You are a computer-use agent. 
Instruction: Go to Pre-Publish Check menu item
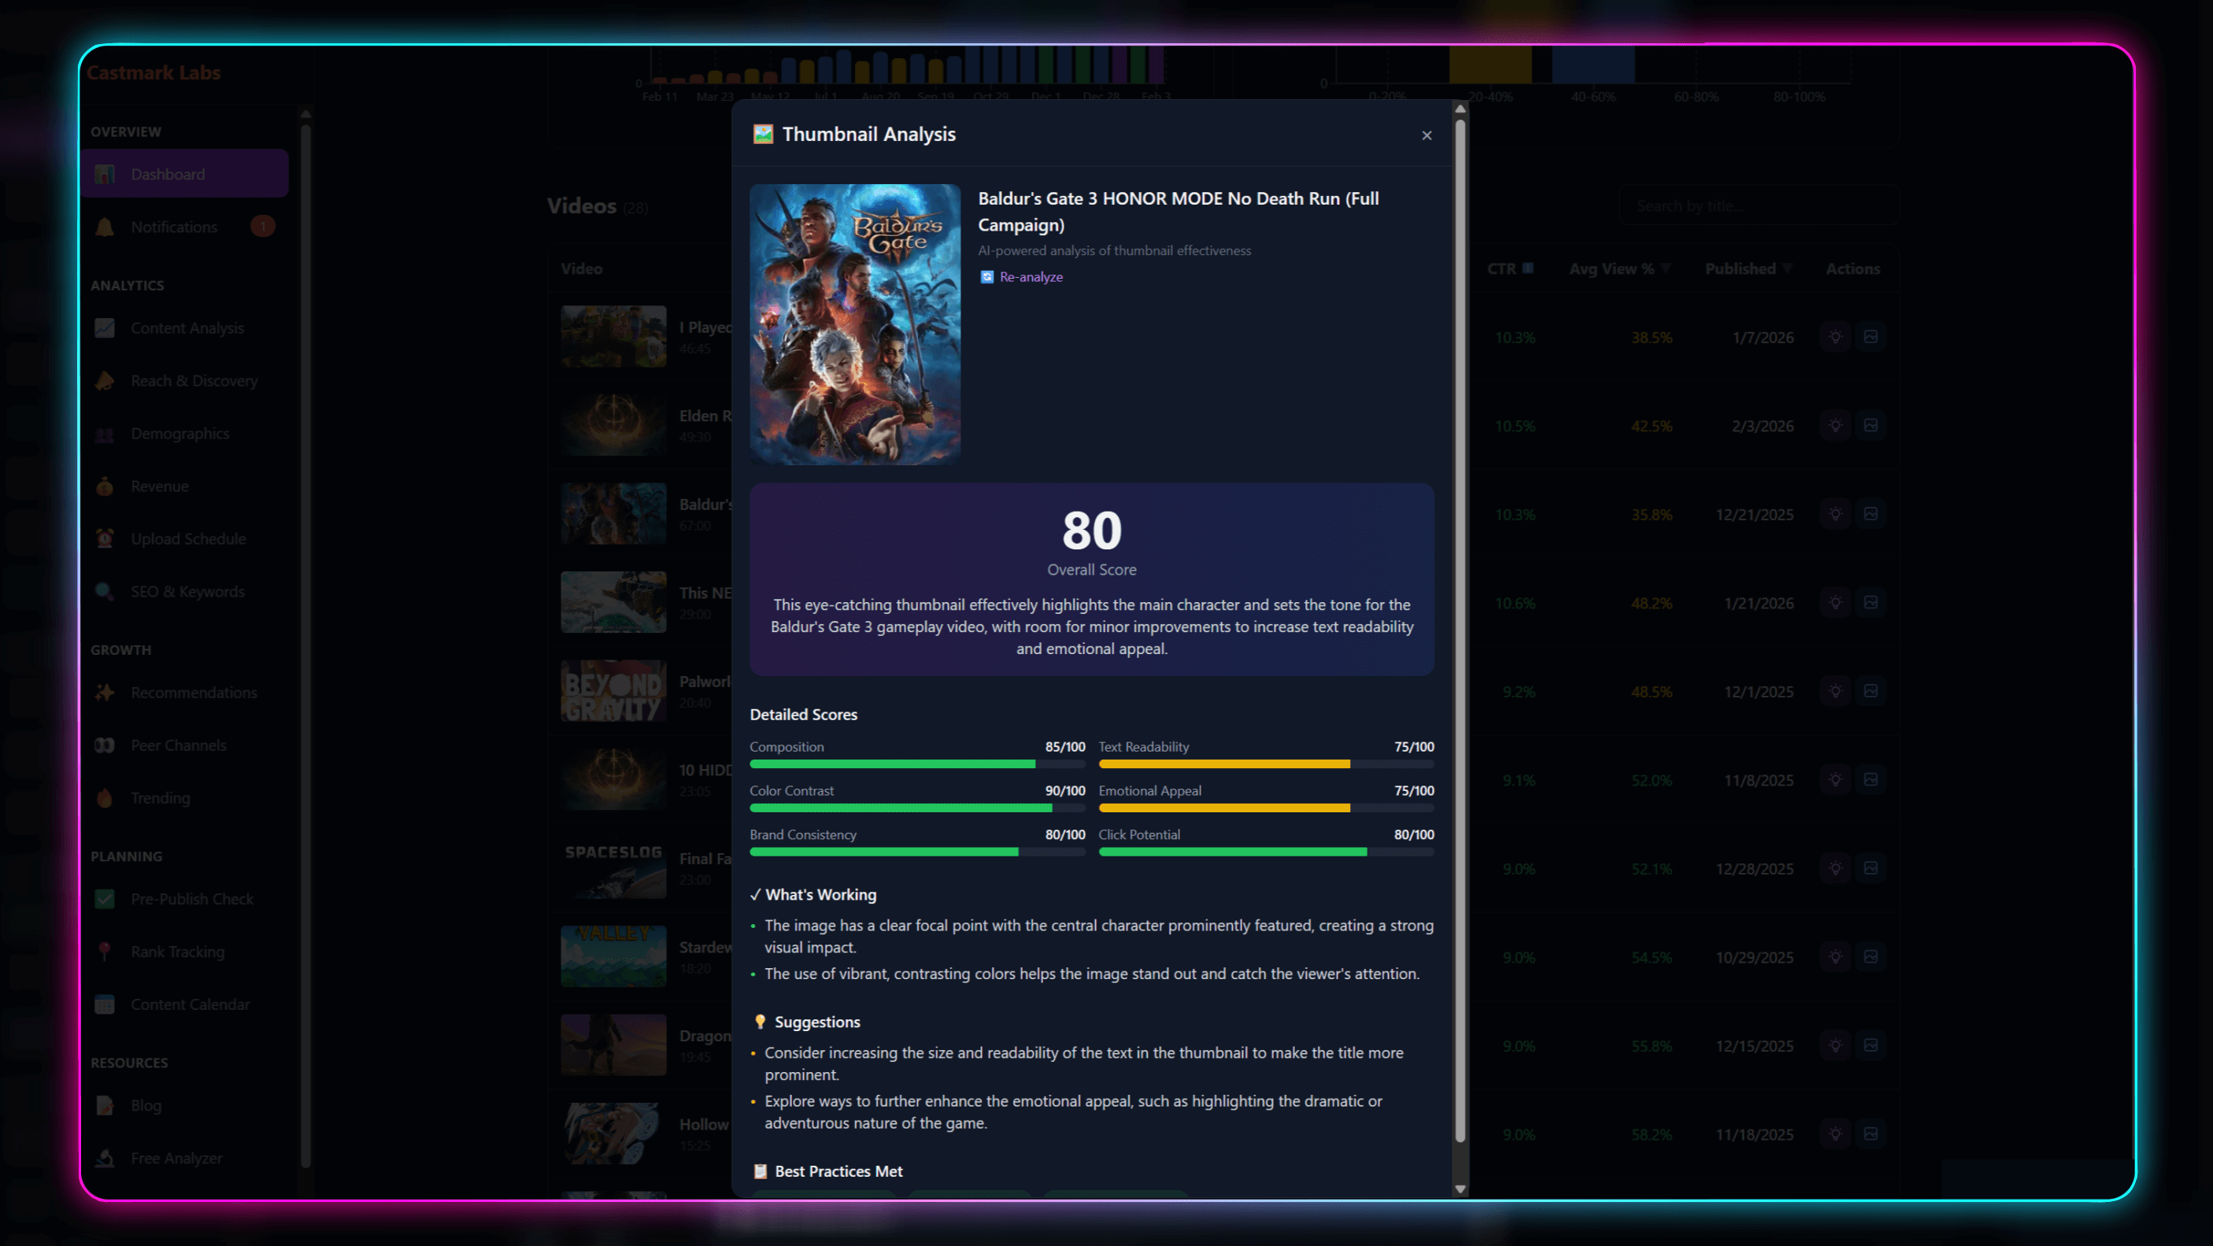coord(191,899)
